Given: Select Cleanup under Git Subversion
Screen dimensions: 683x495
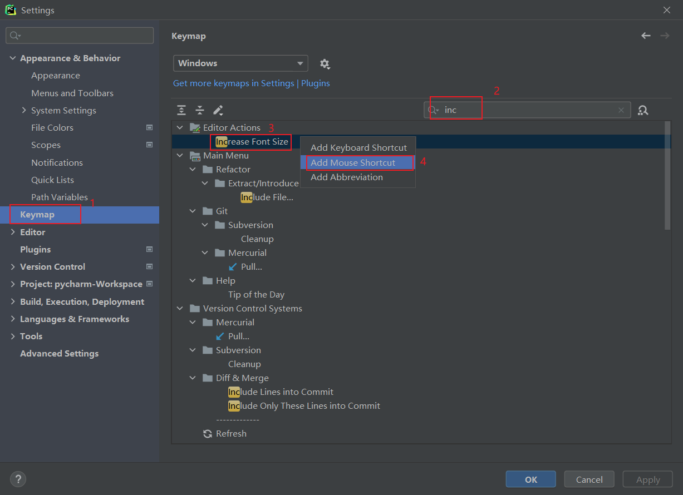Looking at the screenshot, I should tap(257, 239).
